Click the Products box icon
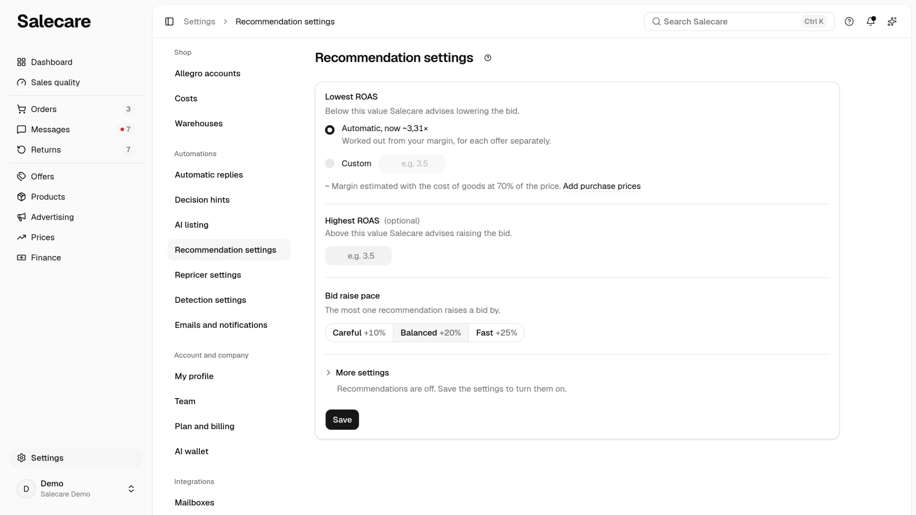The height and width of the screenshot is (515, 916). tap(21, 197)
